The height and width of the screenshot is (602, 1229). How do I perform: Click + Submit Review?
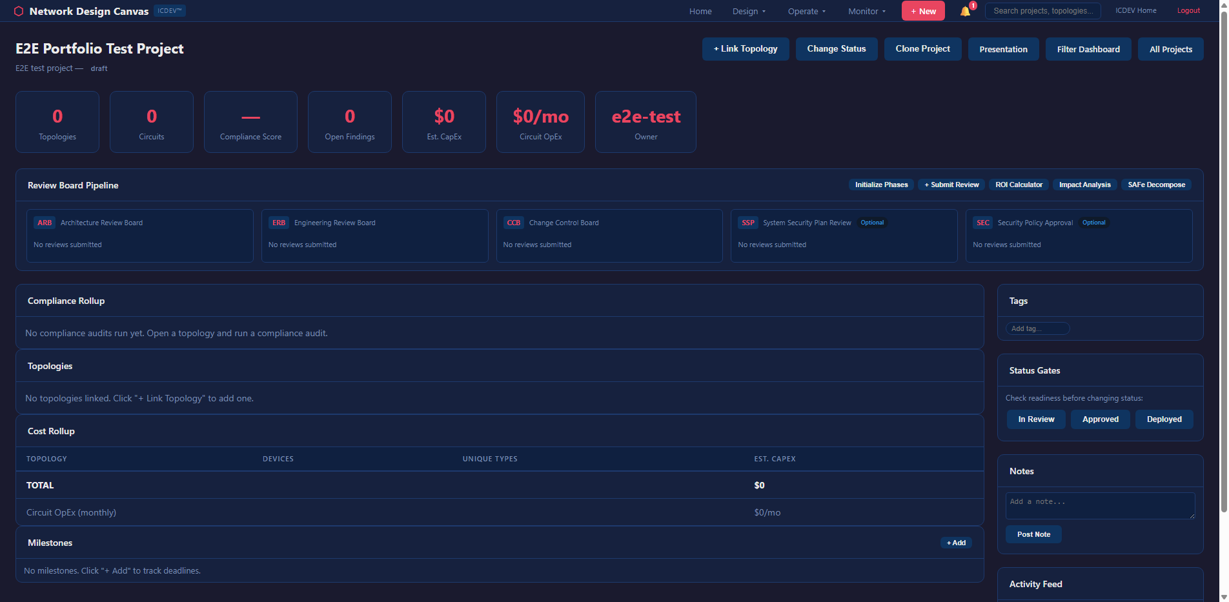(x=951, y=185)
